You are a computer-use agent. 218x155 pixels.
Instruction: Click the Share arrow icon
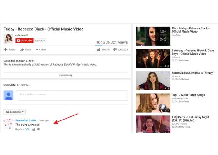(22, 50)
